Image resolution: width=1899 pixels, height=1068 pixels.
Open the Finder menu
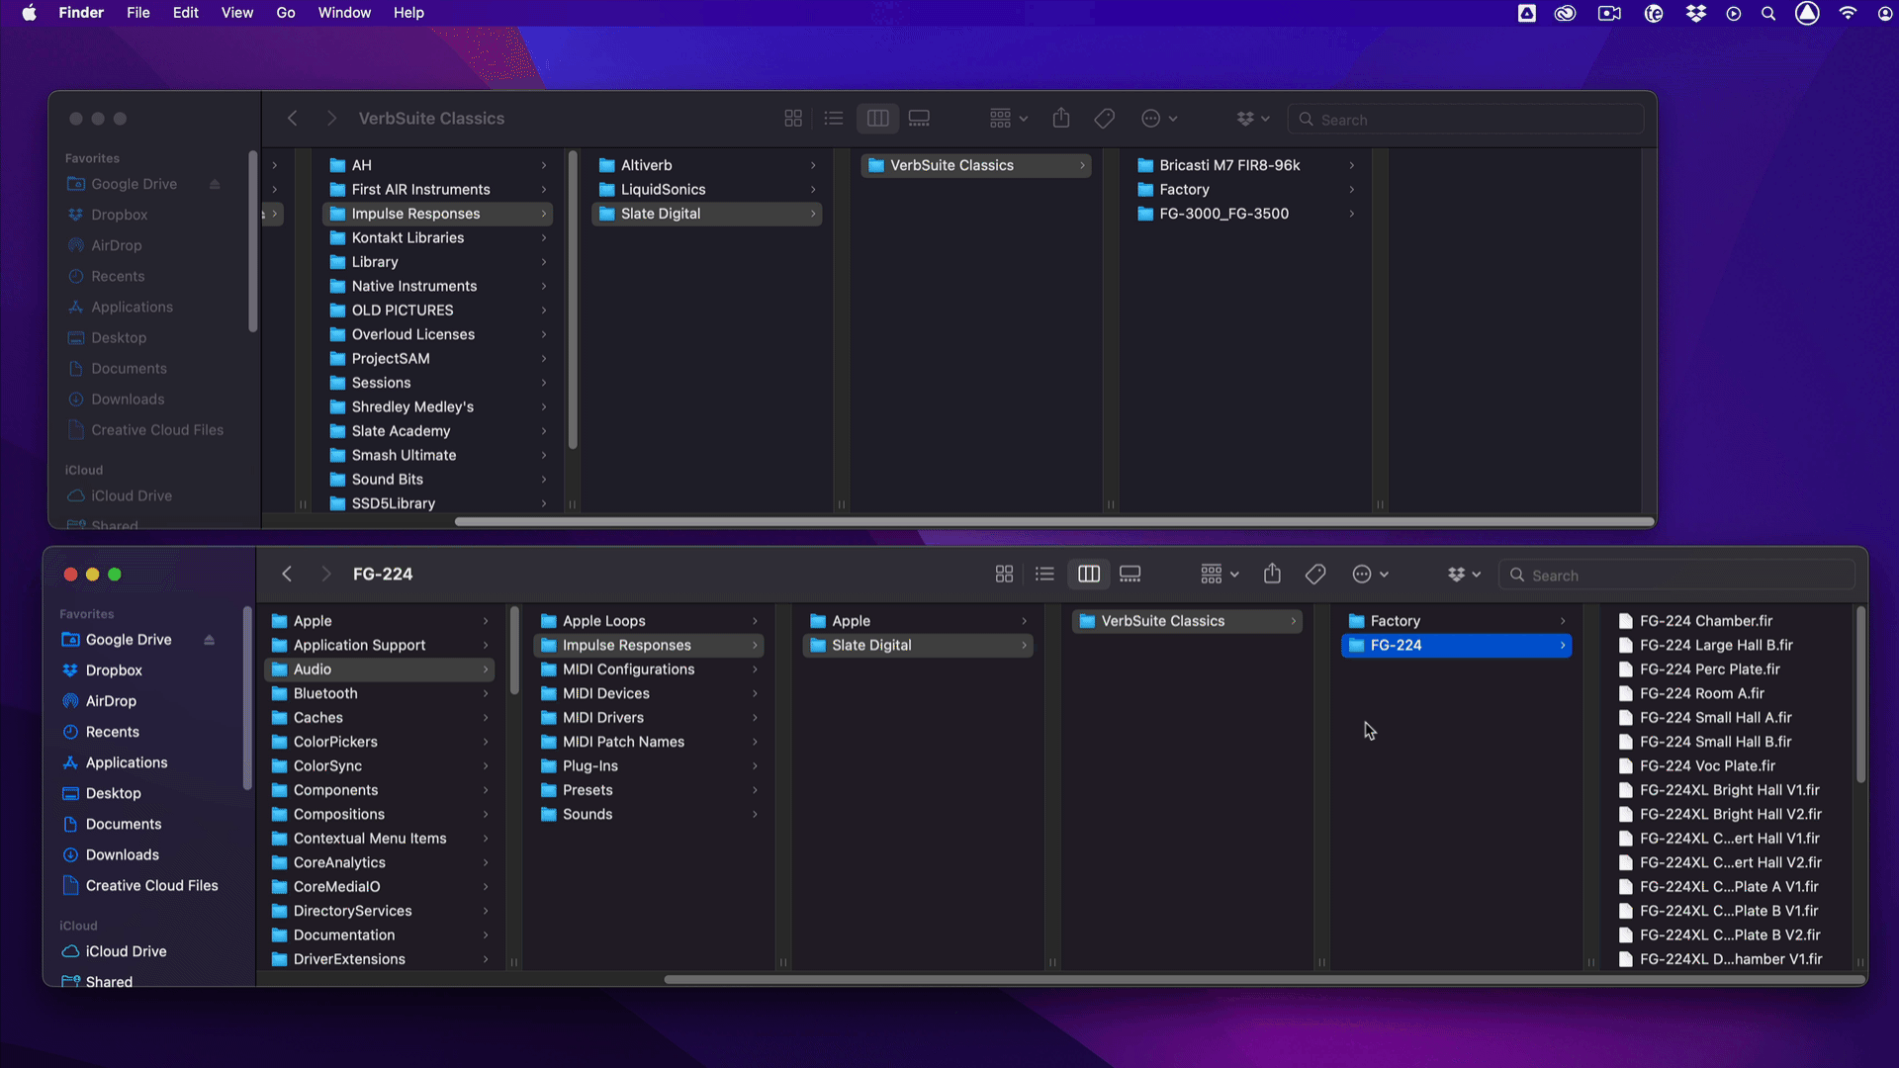click(x=81, y=13)
